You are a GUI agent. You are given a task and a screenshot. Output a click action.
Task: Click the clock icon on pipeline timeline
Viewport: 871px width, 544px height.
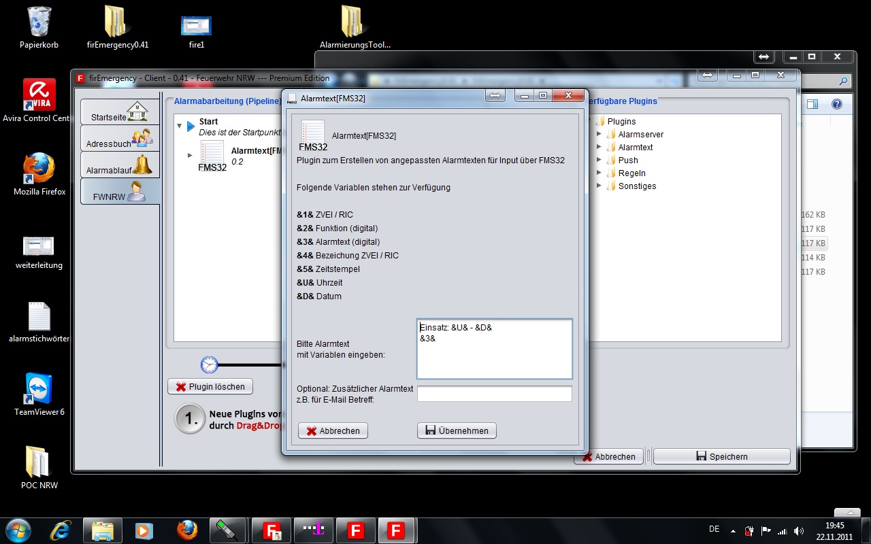(209, 364)
